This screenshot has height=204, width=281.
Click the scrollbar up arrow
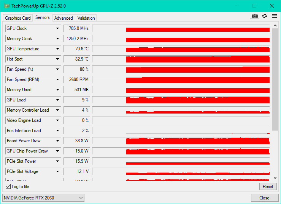pyautogui.click(x=275, y=25)
